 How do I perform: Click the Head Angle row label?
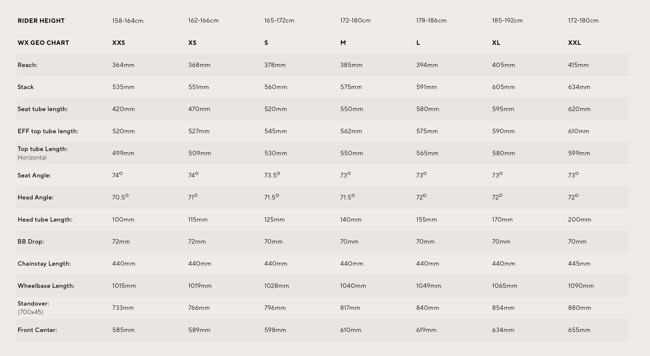(x=35, y=197)
